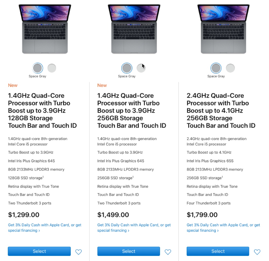Add the $1,299.00 MacBook Pro to favorites (heart)
The height and width of the screenshot is (261, 269).
pos(79,252)
